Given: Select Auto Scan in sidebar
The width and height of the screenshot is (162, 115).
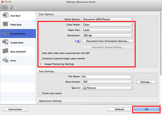Looking at the screenshot, I should coord(15,16).
